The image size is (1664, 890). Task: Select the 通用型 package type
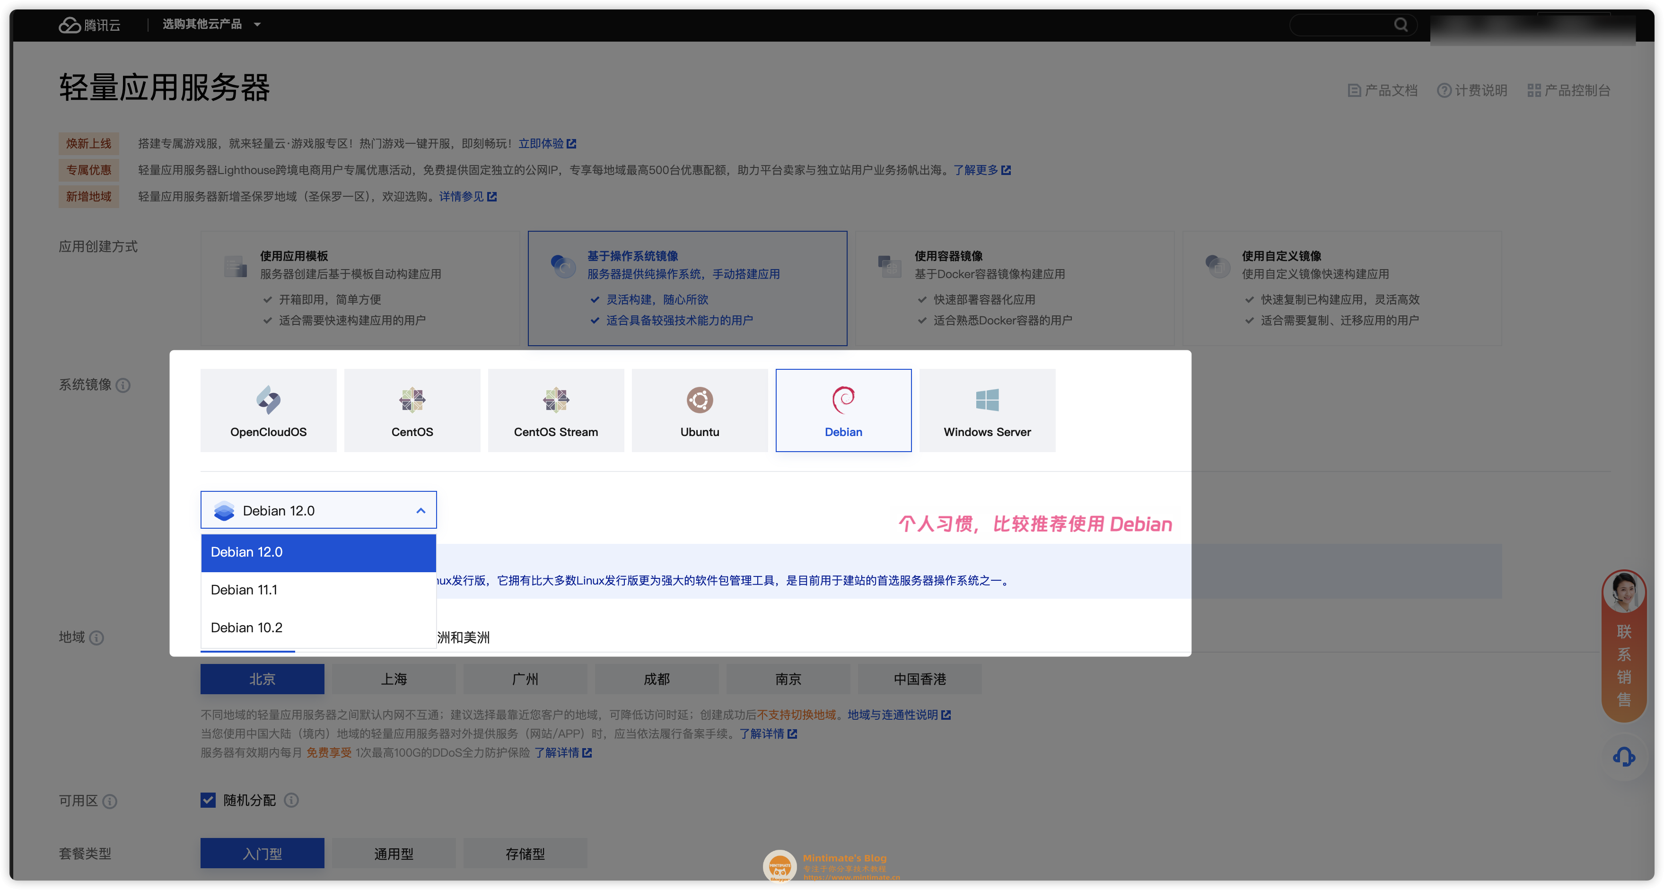(394, 853)
